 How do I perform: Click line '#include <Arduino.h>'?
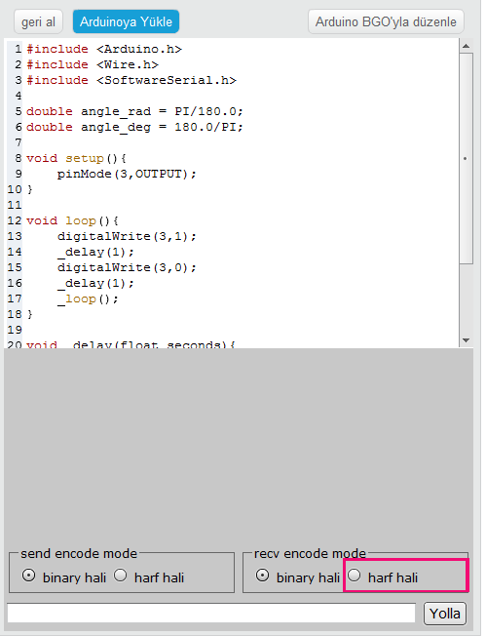click(x=104, y=49)
